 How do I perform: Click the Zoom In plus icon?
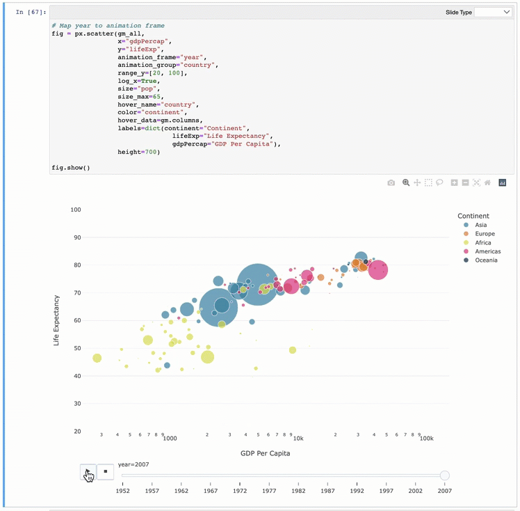[x=454, y=183]
